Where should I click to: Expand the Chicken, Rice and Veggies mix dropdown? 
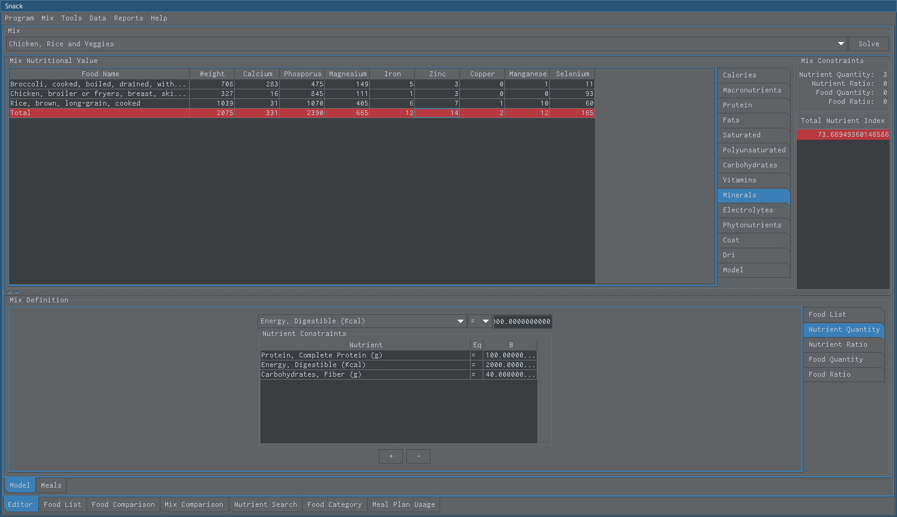point(841,44)
